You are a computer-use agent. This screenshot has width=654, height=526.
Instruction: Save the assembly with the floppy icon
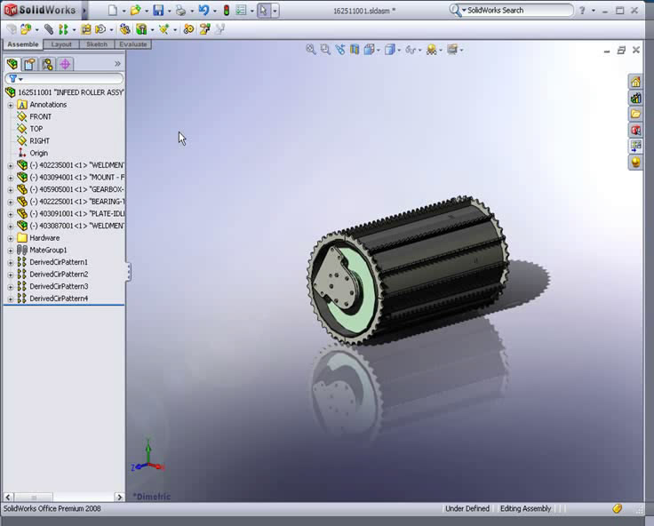[158, 10]
